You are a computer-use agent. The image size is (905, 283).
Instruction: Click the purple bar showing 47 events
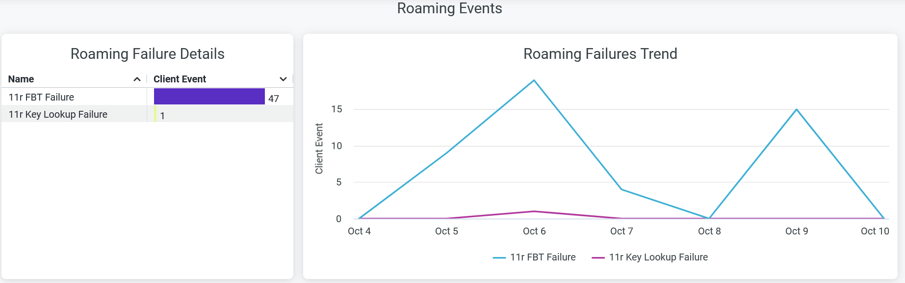209,97
